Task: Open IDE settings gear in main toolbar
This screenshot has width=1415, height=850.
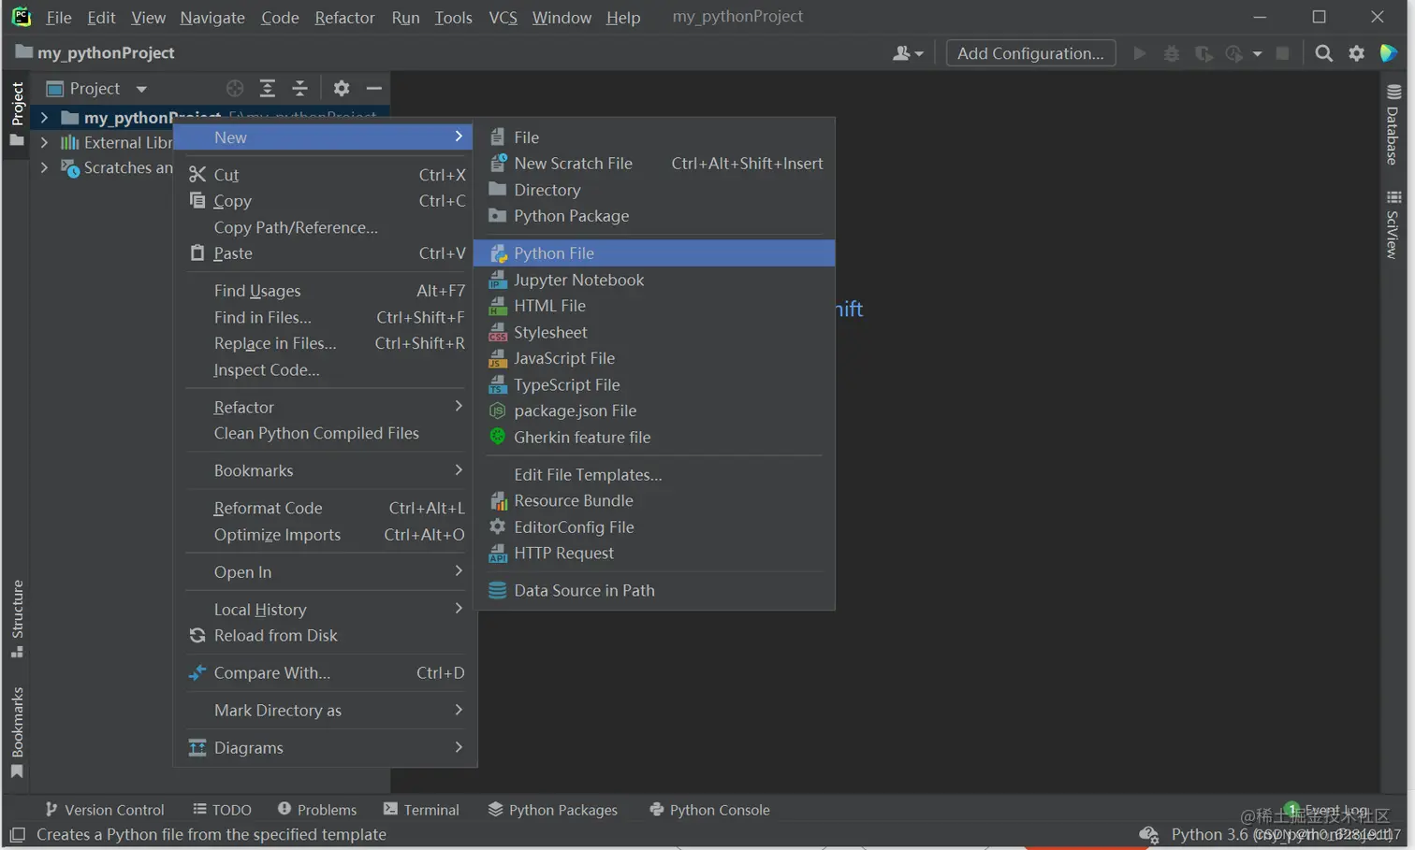Action: (x=1356, y=53)
